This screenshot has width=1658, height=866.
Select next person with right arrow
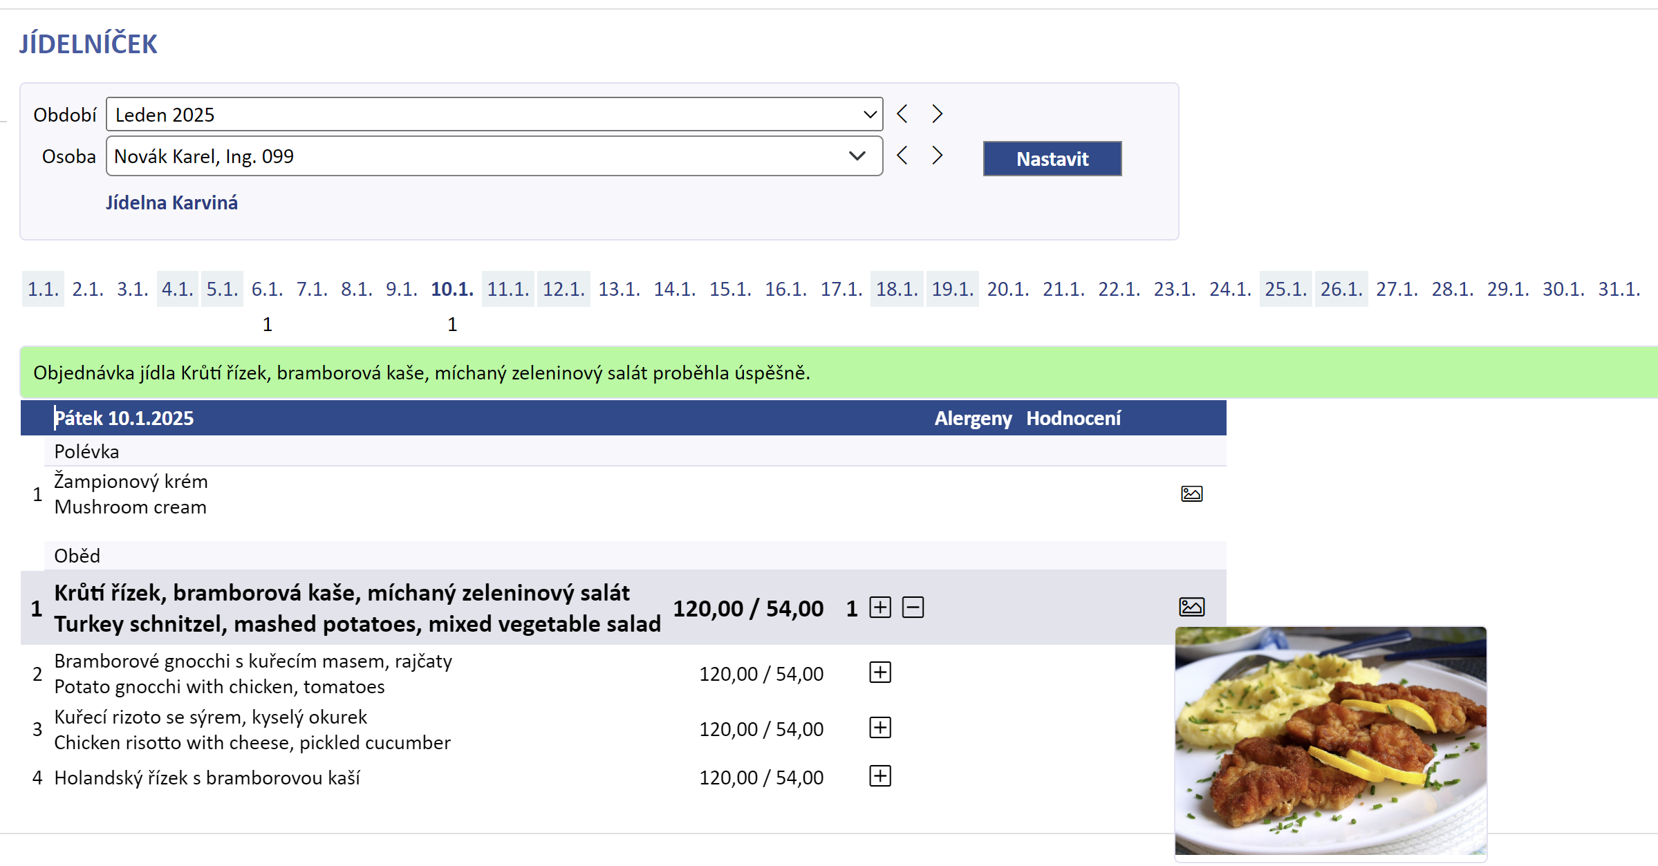(x=937, y=155)
